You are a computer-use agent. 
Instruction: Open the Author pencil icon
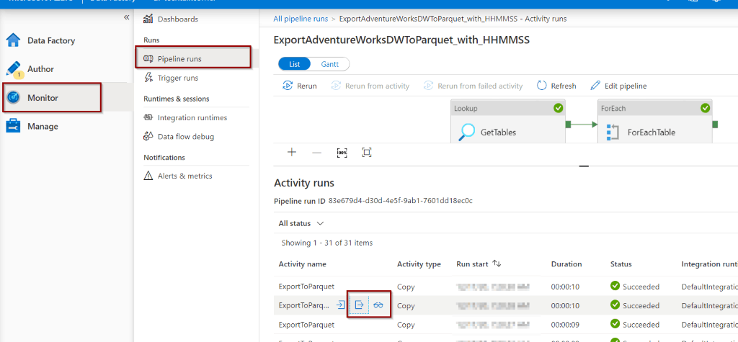13,69
